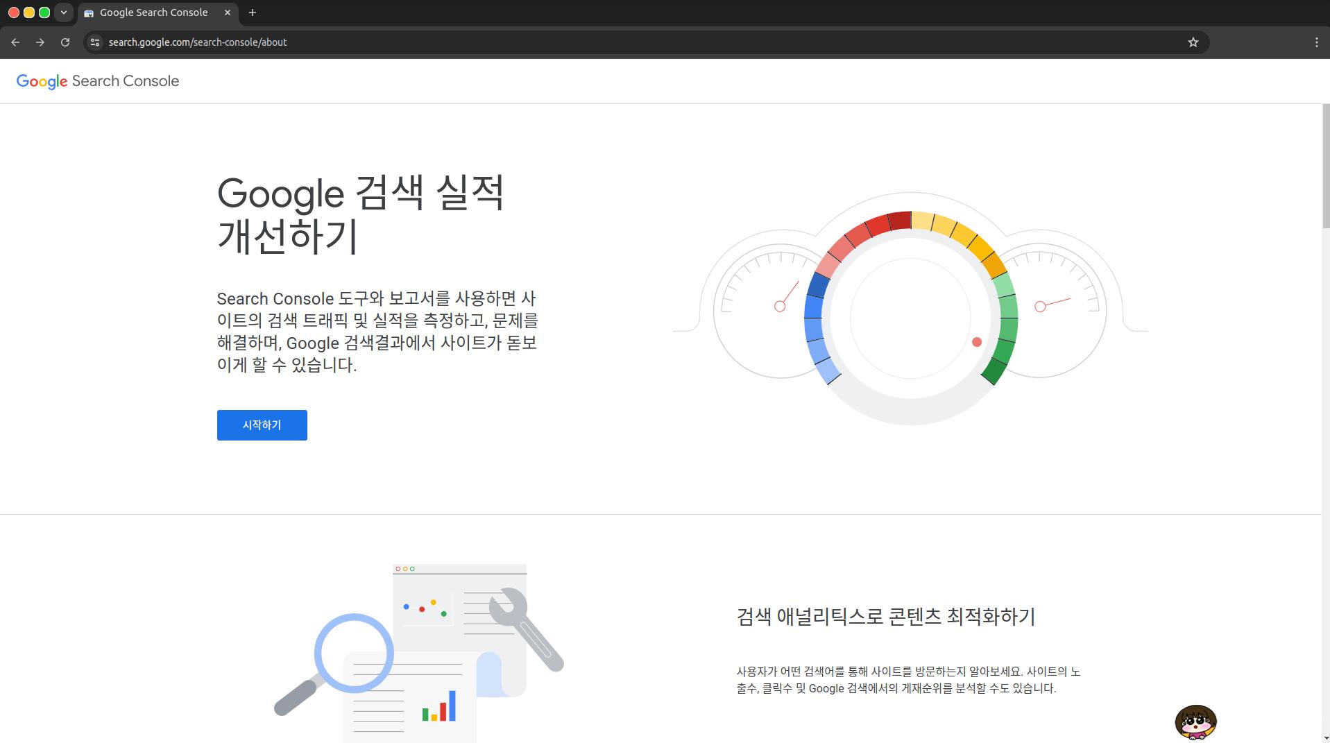Reload the current page
Viewport: 1330px width, 743px height.
[65, 42]
